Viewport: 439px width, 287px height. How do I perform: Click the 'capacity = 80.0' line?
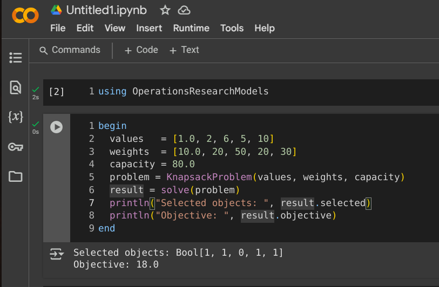152,164
